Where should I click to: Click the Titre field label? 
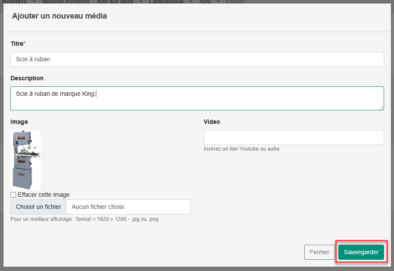tap(17, 44)
